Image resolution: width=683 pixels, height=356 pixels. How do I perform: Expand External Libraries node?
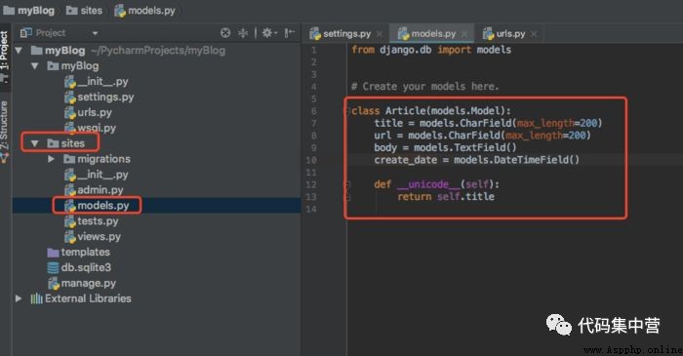(19, 298)
